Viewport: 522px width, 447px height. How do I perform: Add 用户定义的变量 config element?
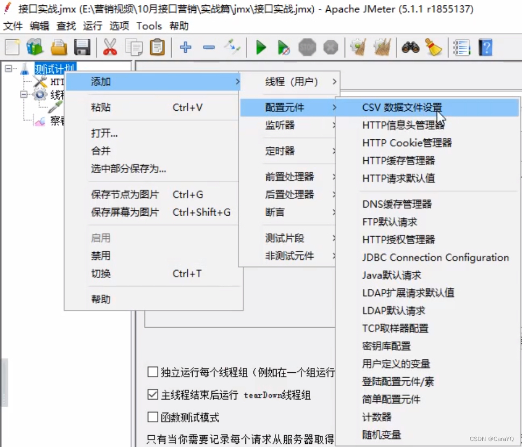point(427,364)
